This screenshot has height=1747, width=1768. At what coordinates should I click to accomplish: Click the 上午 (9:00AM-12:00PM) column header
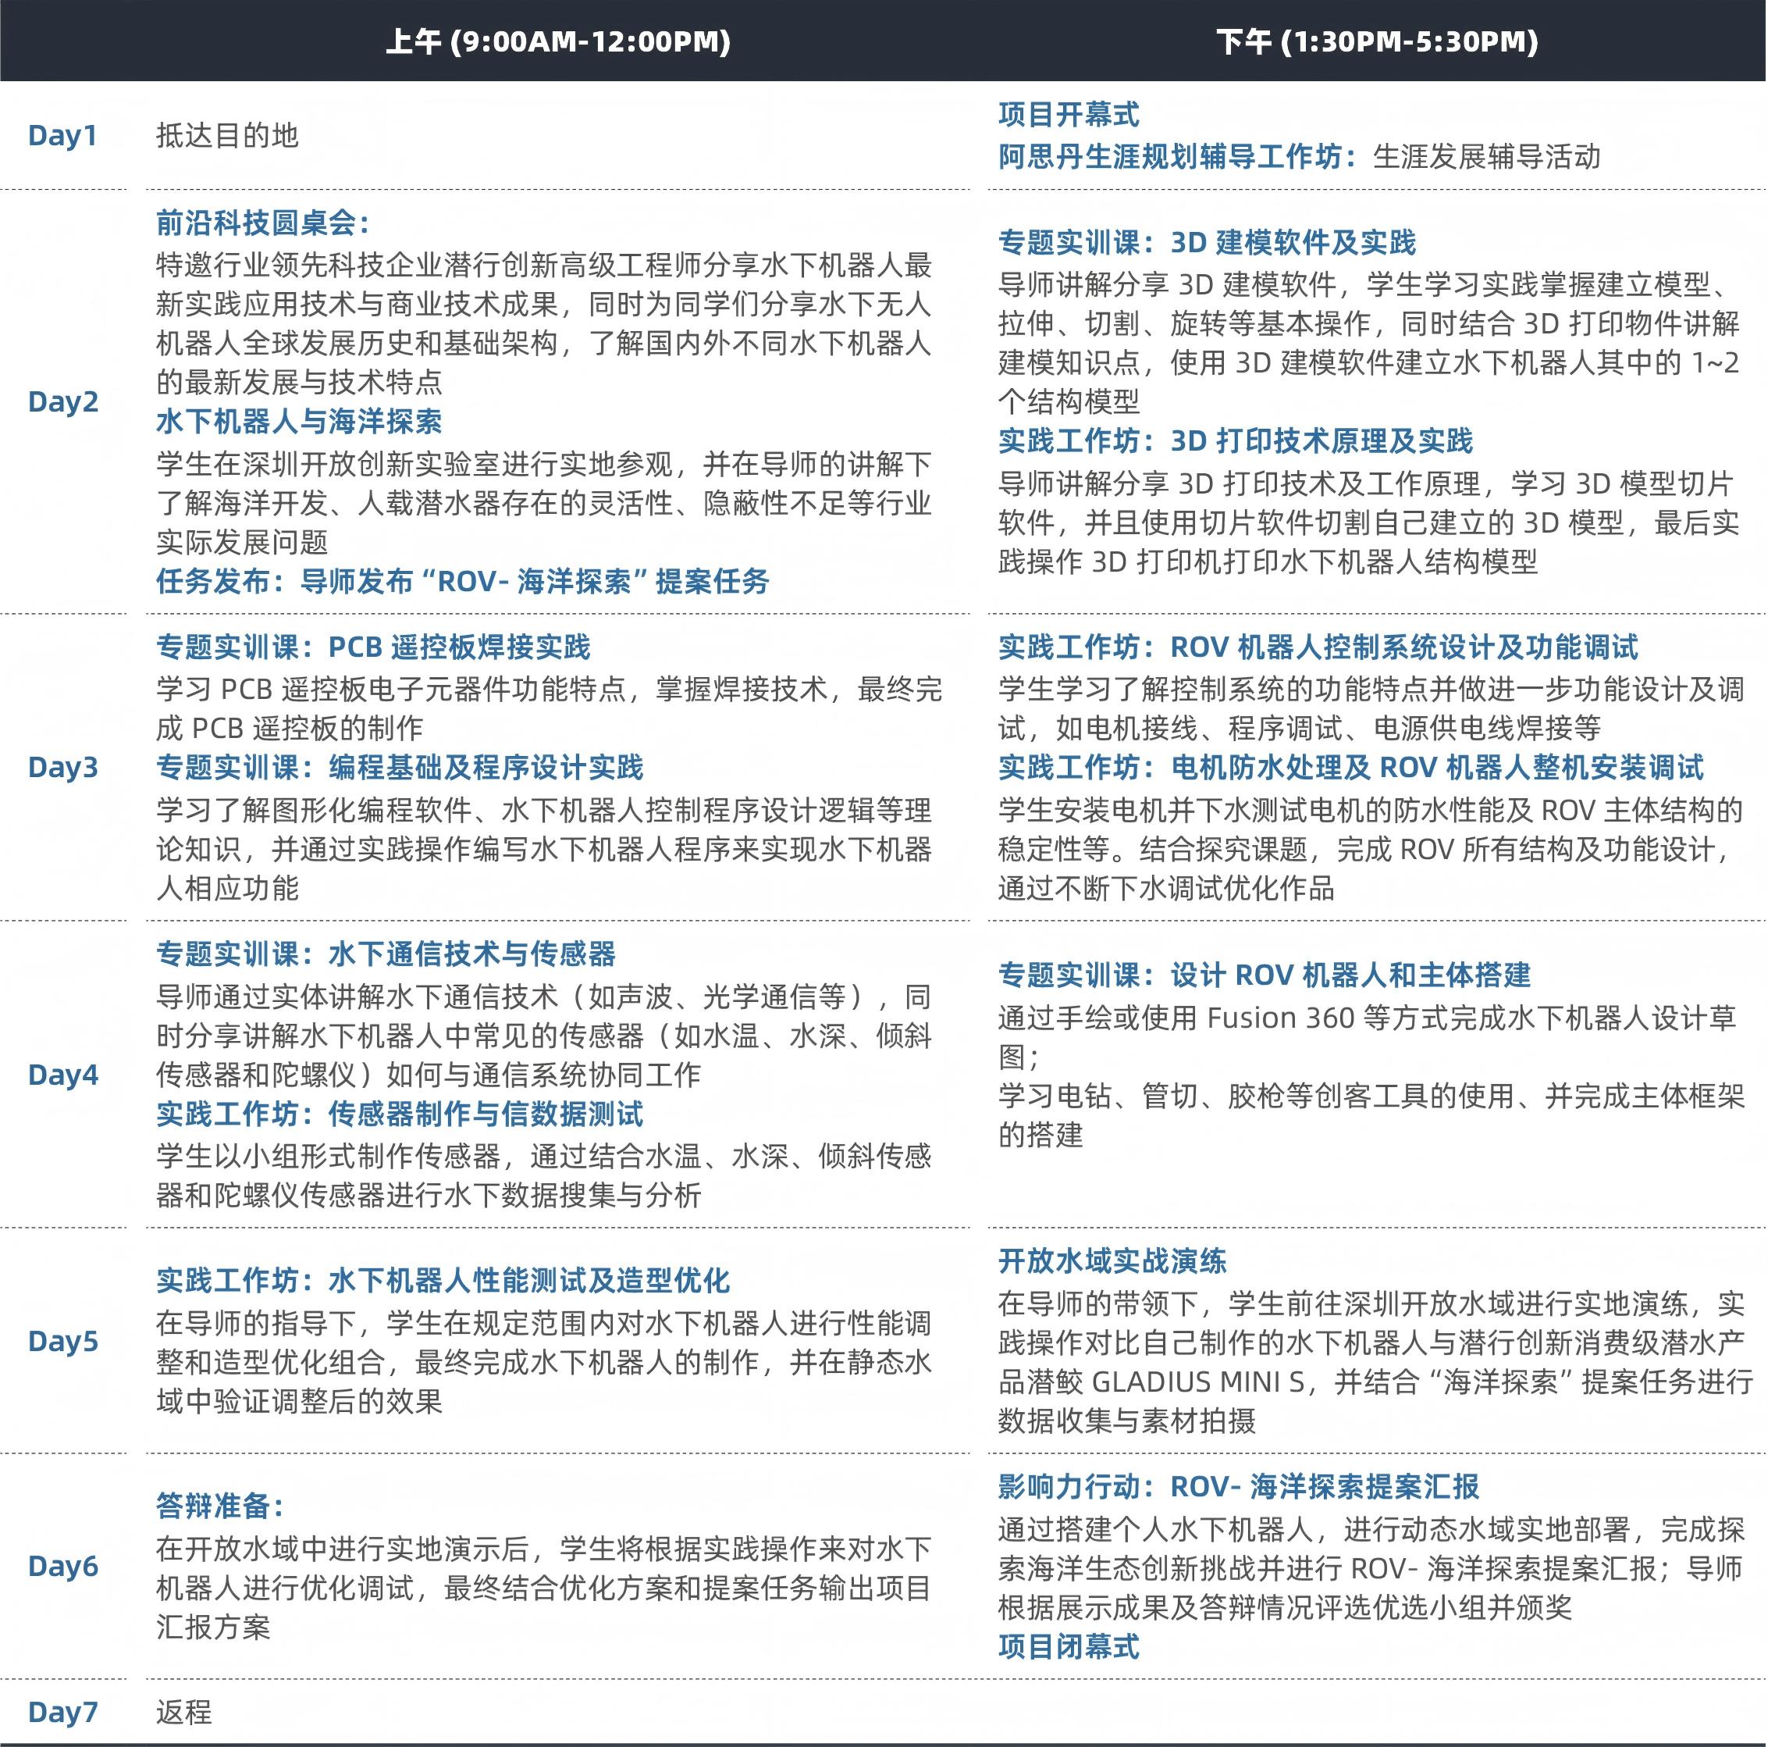tap(557, 41)
